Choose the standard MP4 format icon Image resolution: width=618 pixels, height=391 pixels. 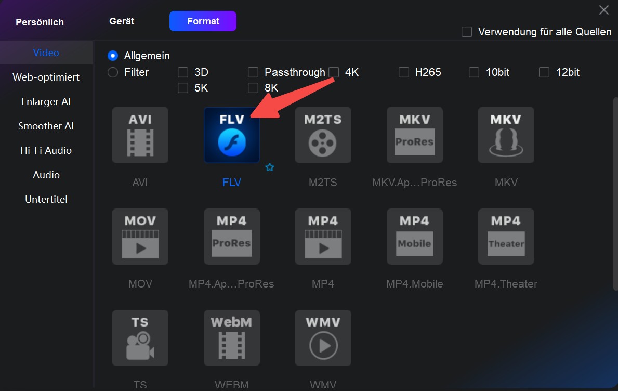pyautogui.click(x=323, y=237)
